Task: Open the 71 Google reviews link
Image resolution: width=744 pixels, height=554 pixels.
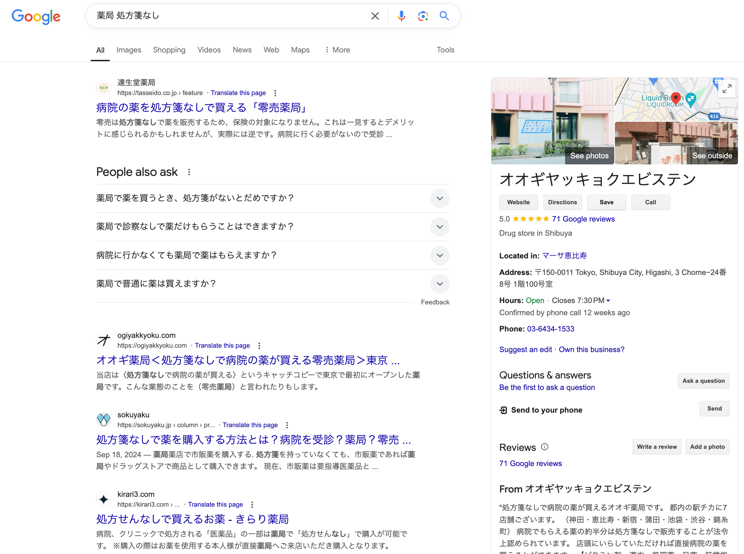Action: pos(583,219)
